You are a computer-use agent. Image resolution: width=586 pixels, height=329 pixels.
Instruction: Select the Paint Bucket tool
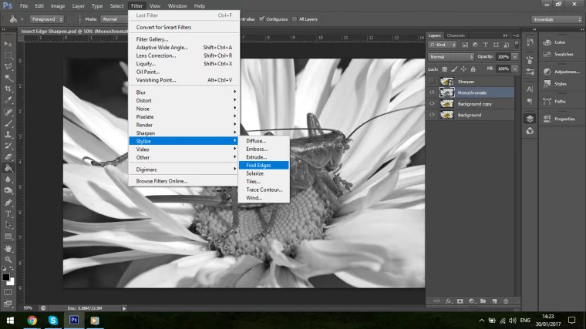pyautogui.click(x=8, y=168)
